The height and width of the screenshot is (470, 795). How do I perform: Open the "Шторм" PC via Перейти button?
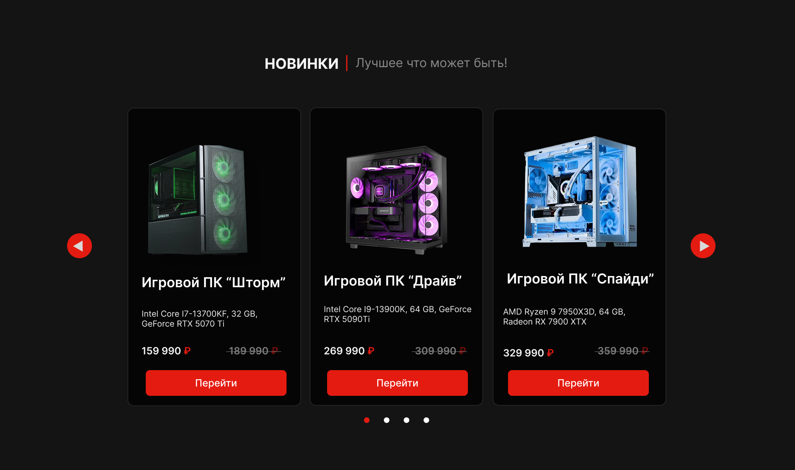click(216, 383)
